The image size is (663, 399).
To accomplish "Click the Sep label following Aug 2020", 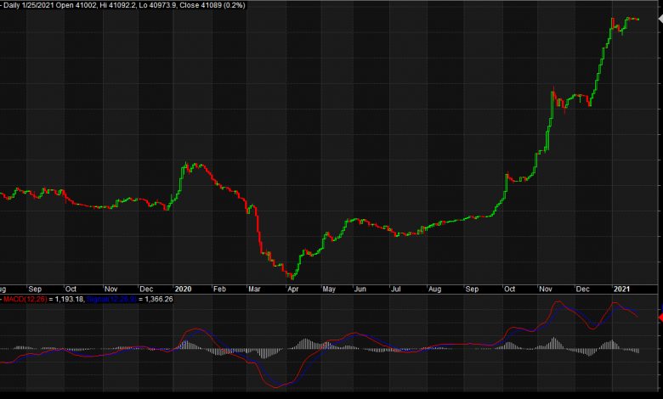I will 472,289.
